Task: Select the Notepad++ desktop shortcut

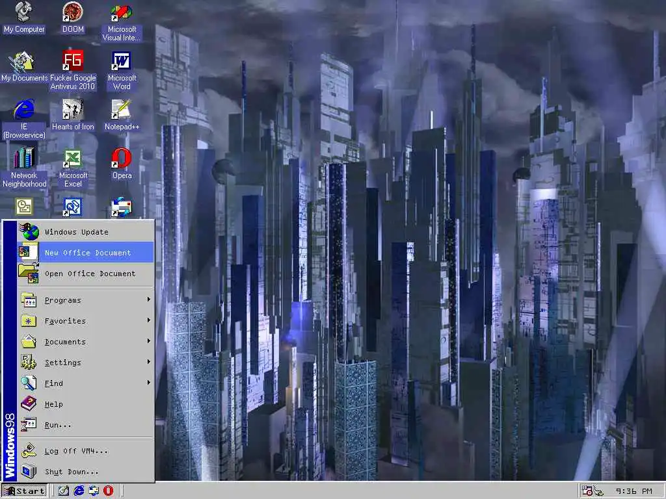Action: pyautogui.click(x=122, y=116)
